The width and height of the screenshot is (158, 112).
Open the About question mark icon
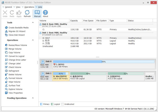click(45, 13)
